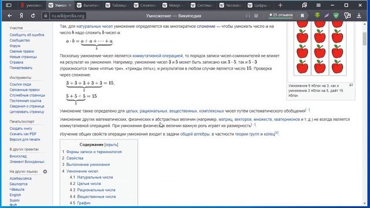Open Ссылки сюда tool link
This screenshot has width=370, height=208.
coord(20,84)
